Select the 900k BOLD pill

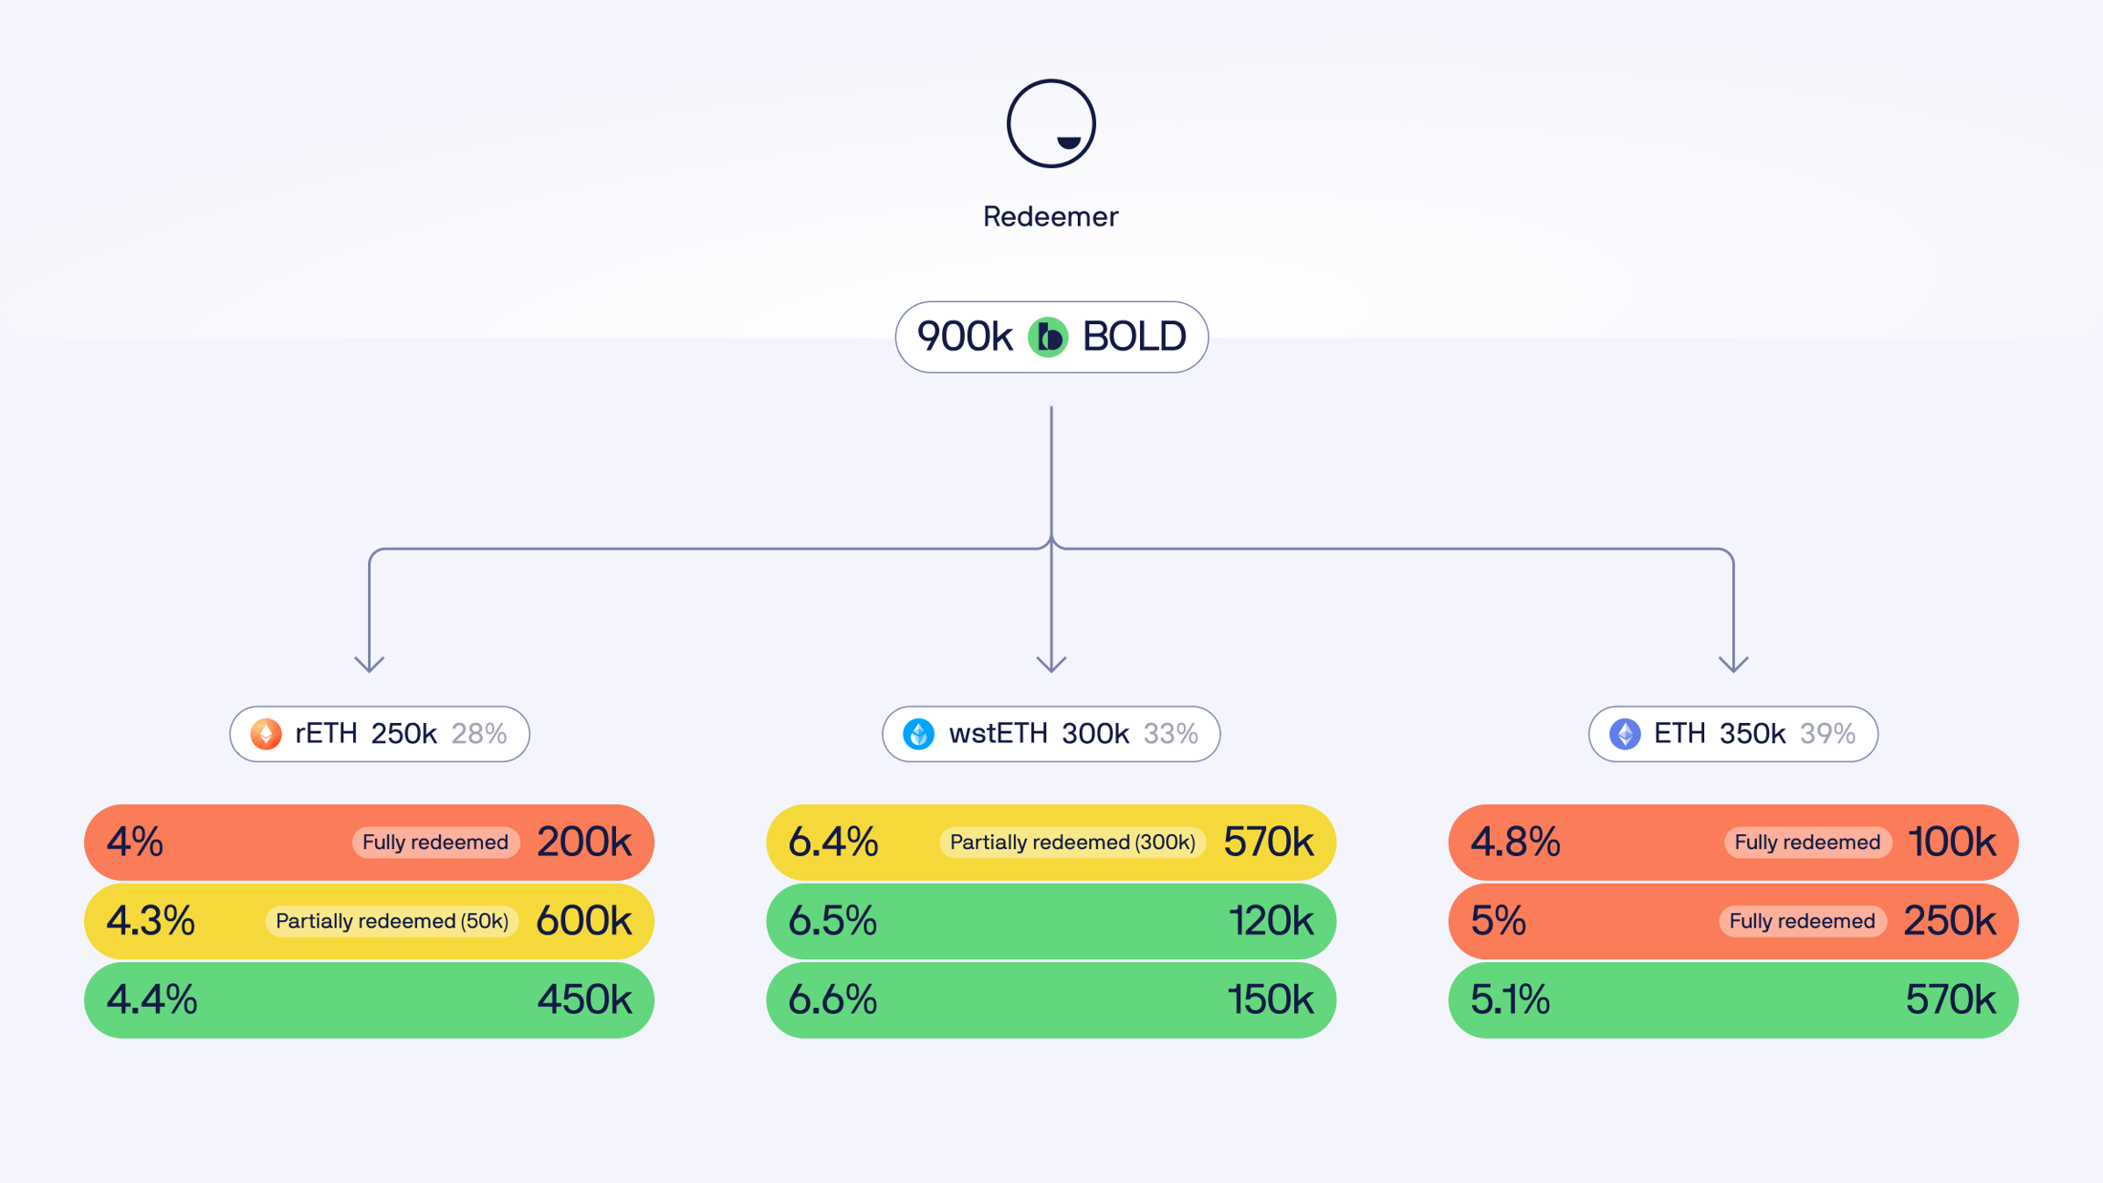click(1051, 337)
